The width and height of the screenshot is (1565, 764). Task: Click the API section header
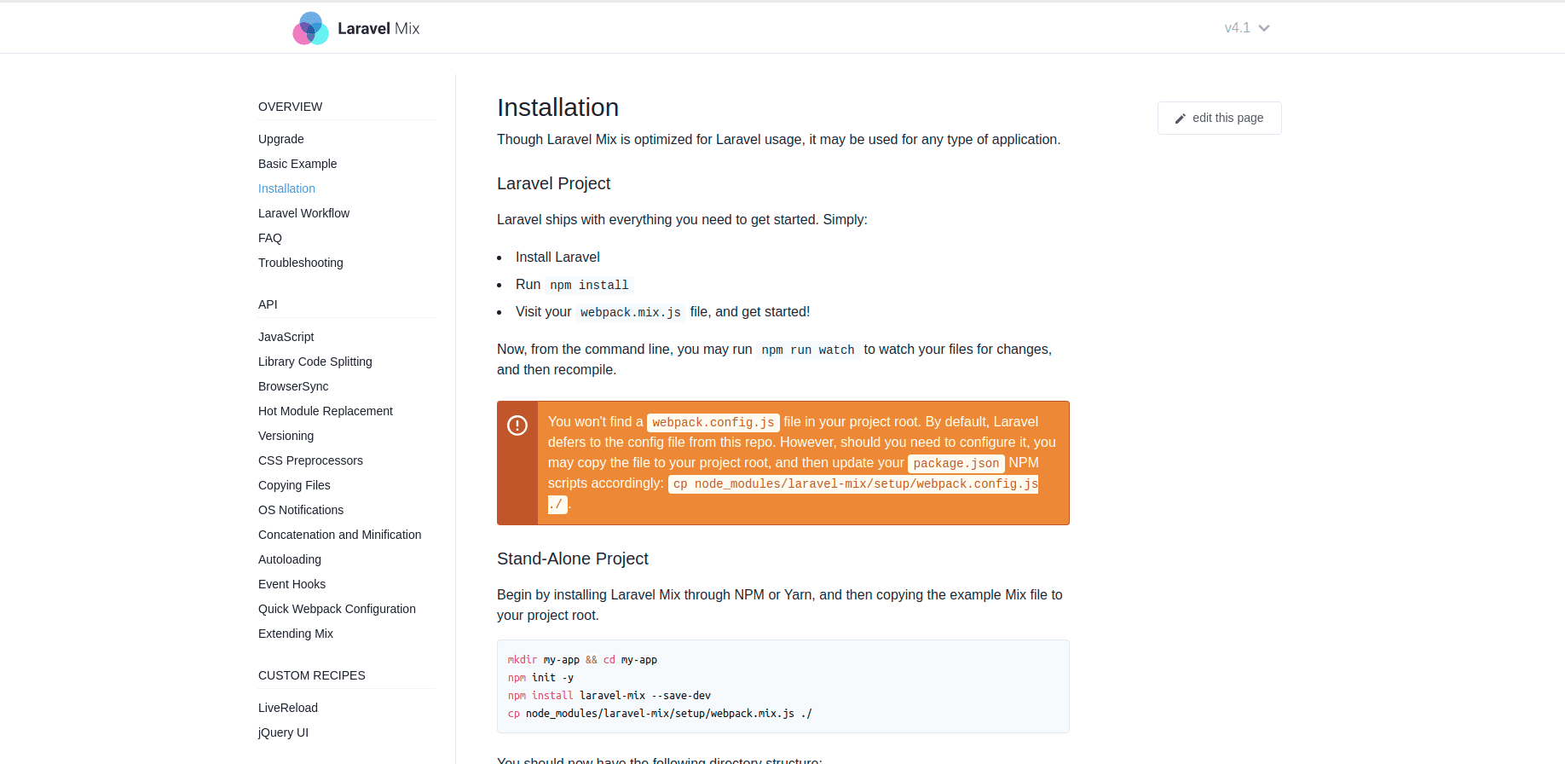(x=268, y=304)
